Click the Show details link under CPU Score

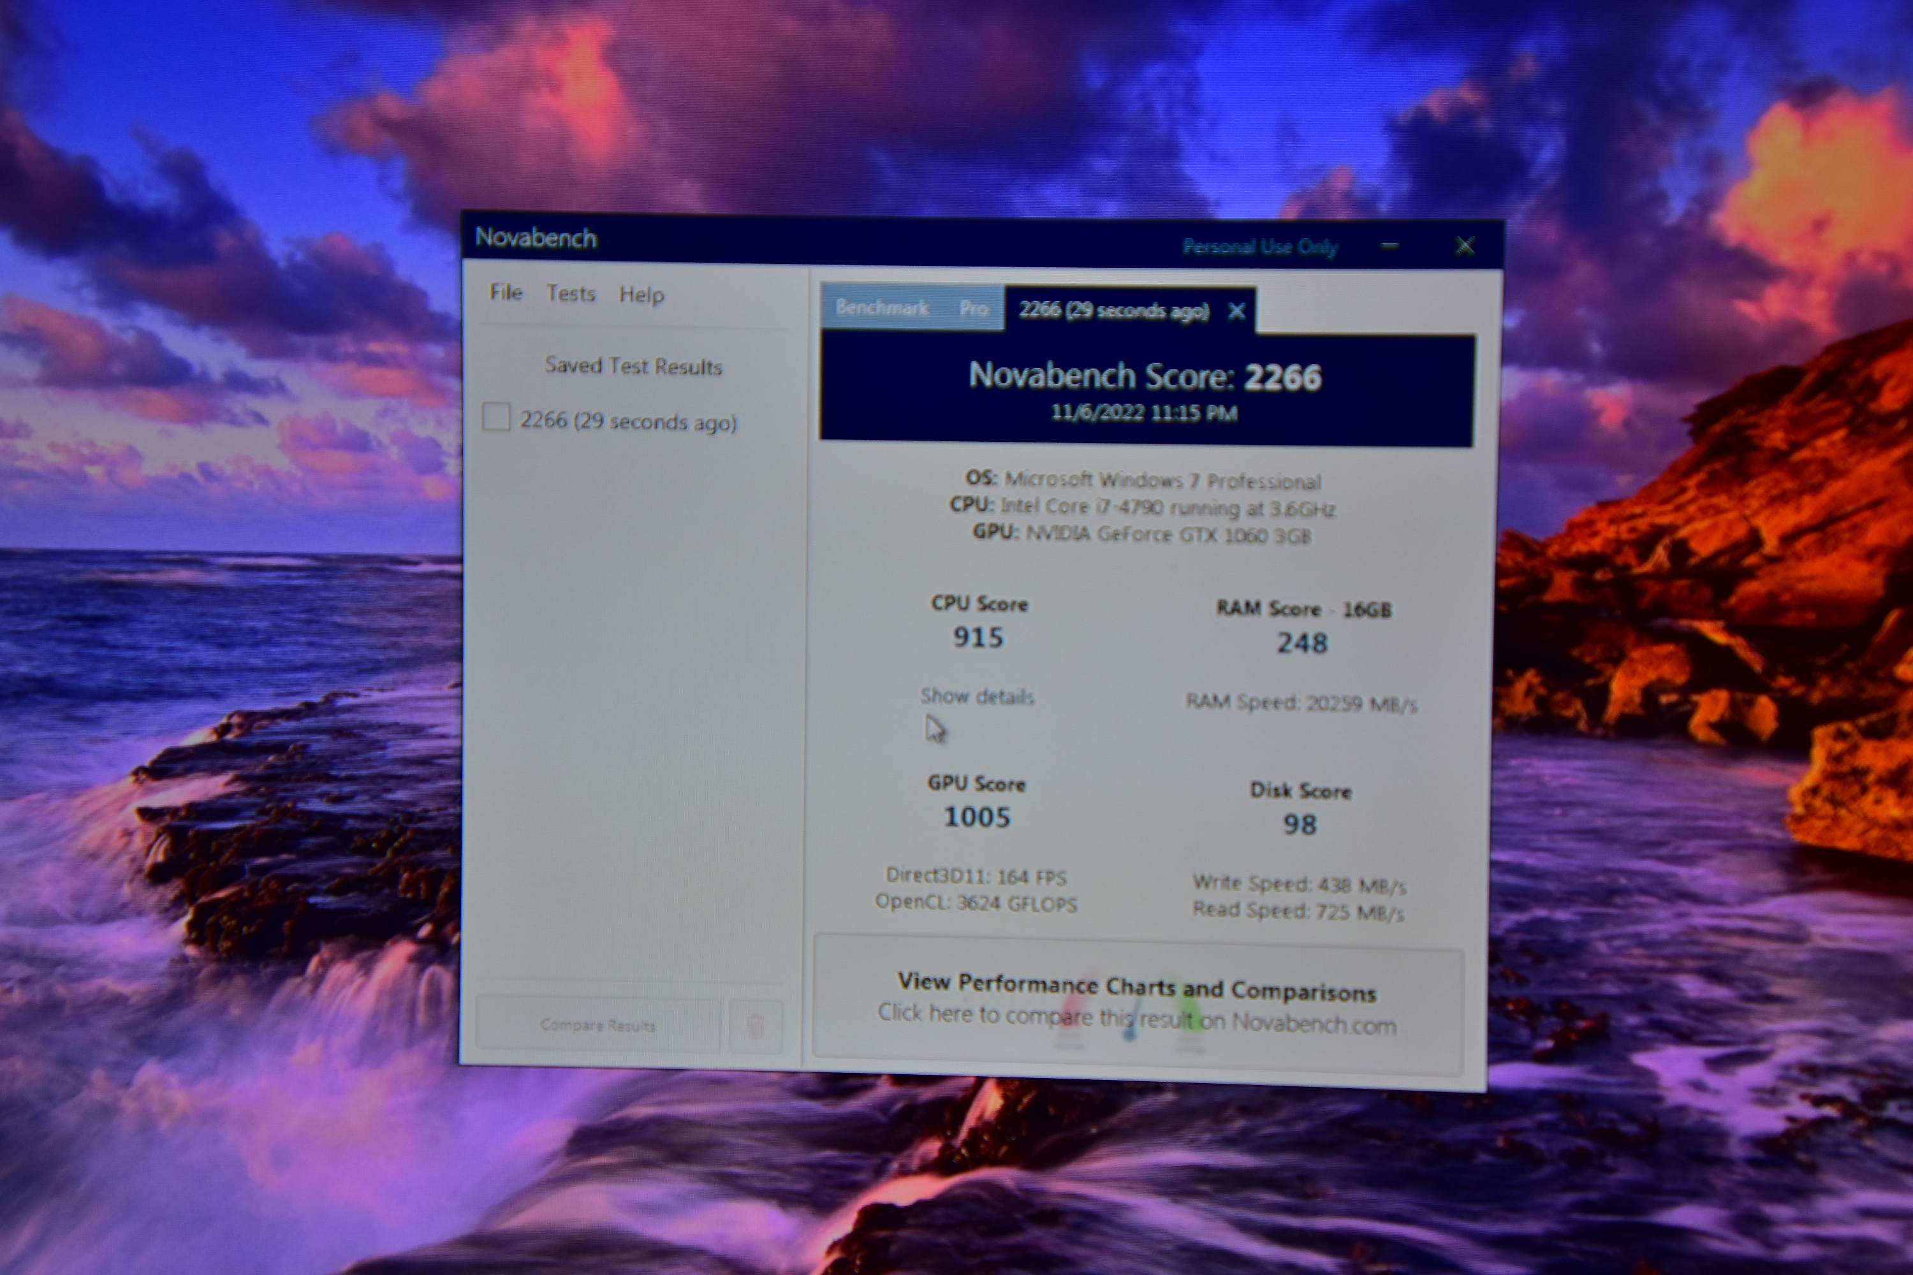click(x=977, y=696)
